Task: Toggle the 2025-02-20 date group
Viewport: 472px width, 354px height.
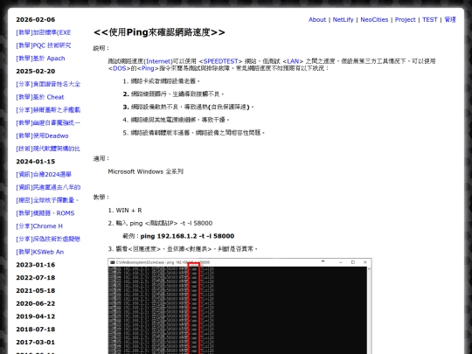Action: tap(36, 72)
